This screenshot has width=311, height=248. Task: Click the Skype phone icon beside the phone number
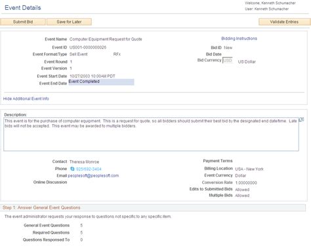coord(72,169)
